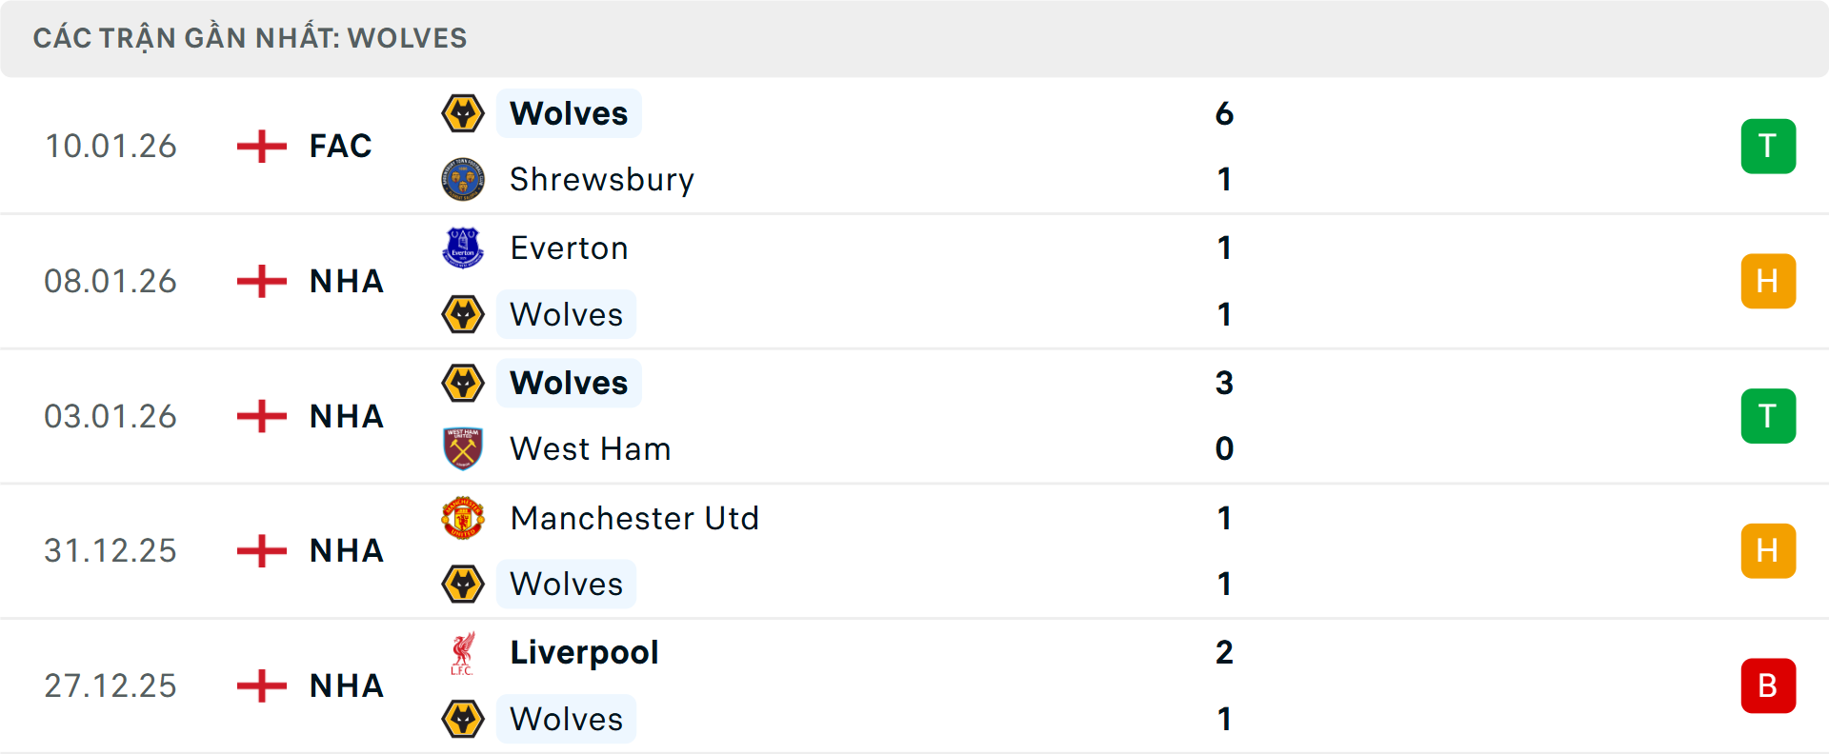1829x754 pixels.
Task: Select the NHA label on the Everton row
Action: tap(345, 281)
